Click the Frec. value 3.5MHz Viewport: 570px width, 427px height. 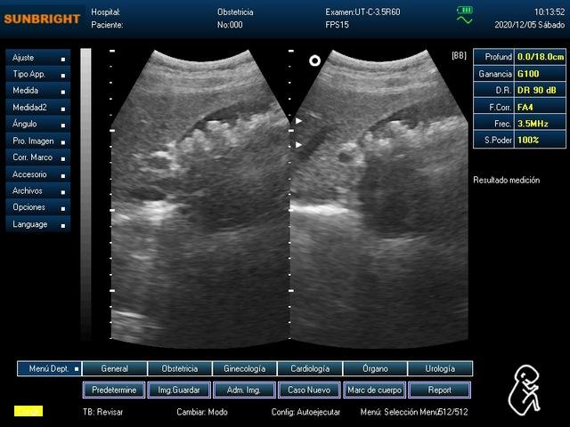pyautogui.click(x=541, y=124)
